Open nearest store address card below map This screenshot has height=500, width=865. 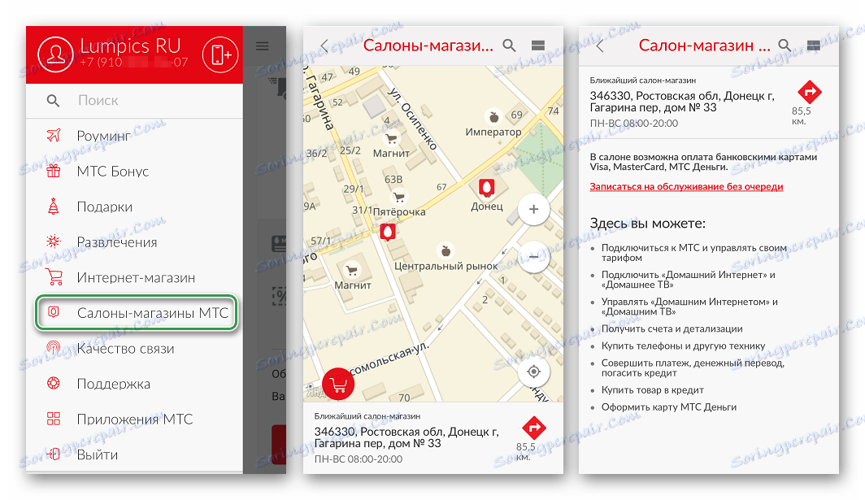(433, 437)
